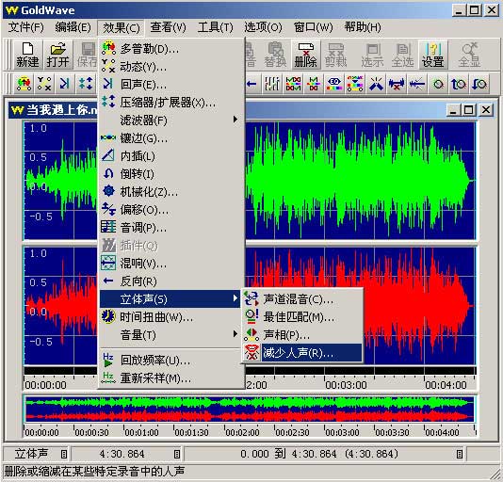Open the 文件(F) menu

26,27
